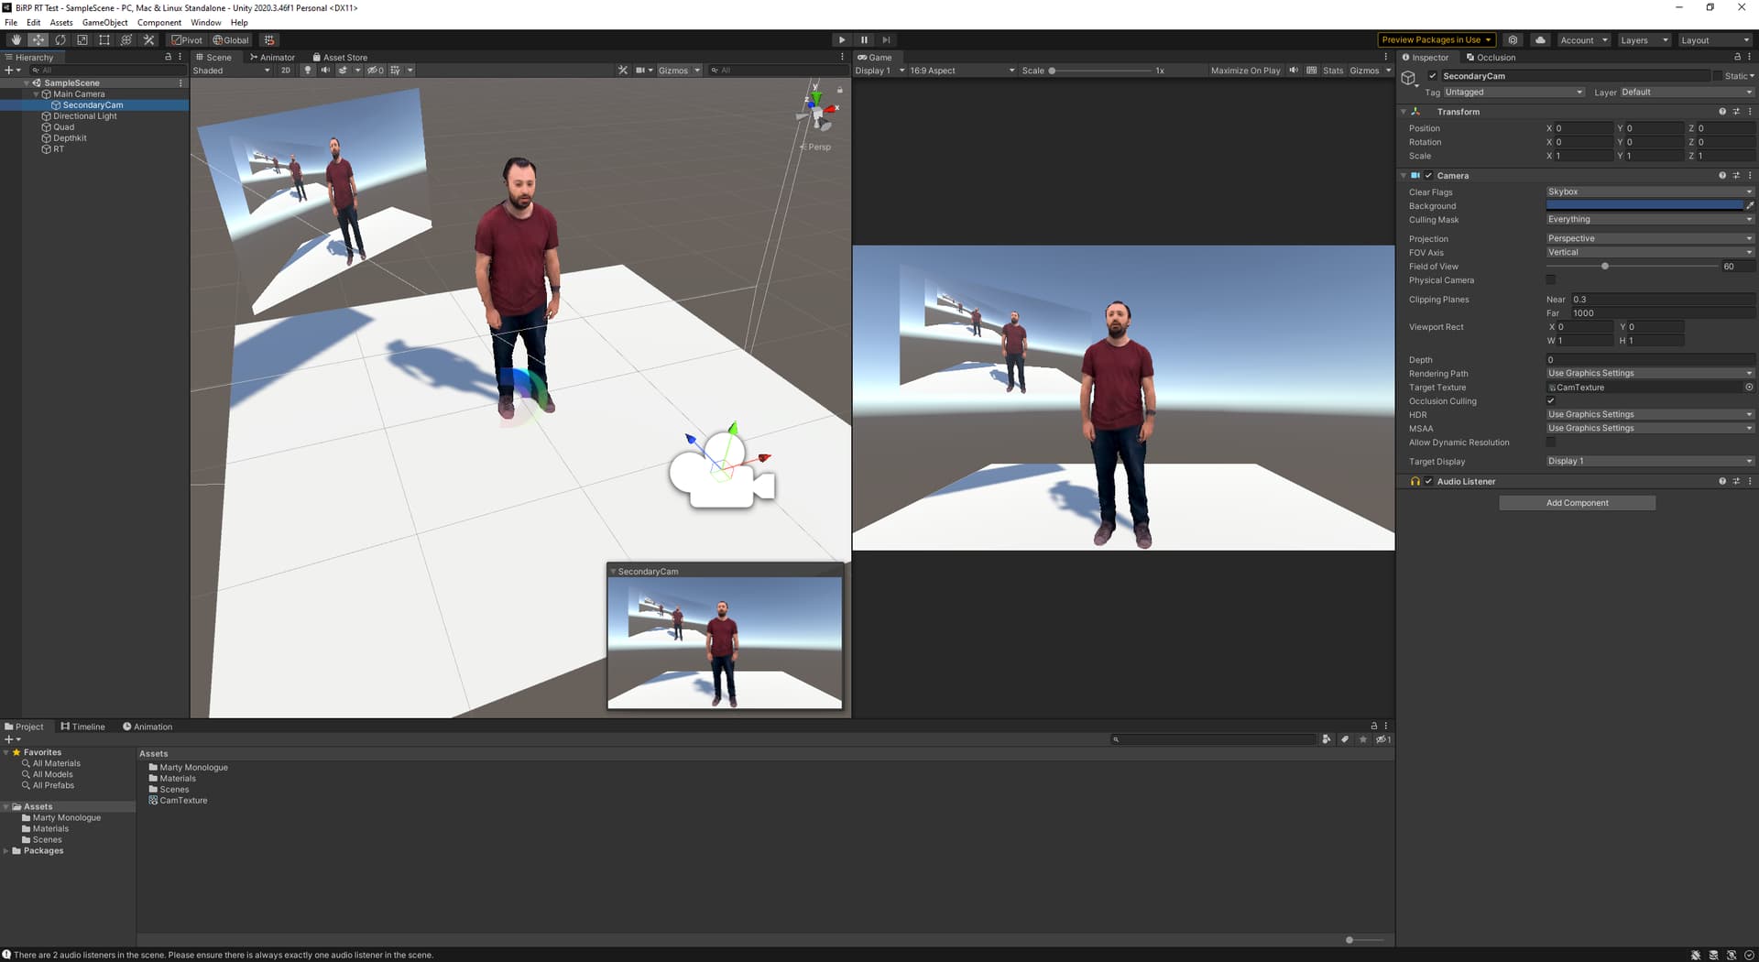Toggle the Static checkbox
Image resolution: width=1759 pixels, height=962 pixels.
1717,76
